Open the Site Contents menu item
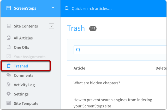 coord(26,26)
